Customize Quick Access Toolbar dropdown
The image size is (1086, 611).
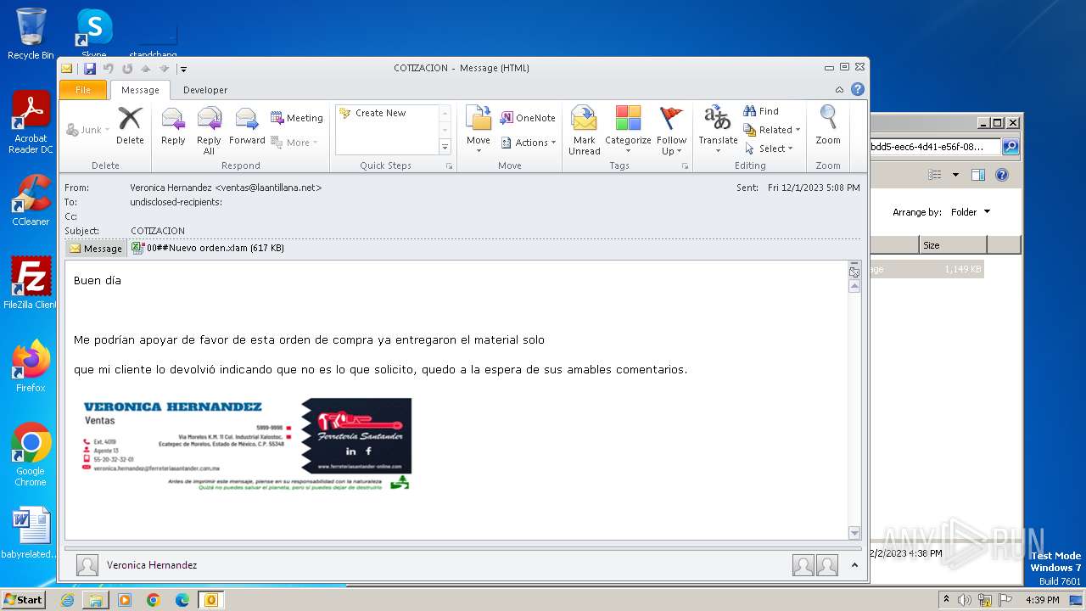point(183,69)
